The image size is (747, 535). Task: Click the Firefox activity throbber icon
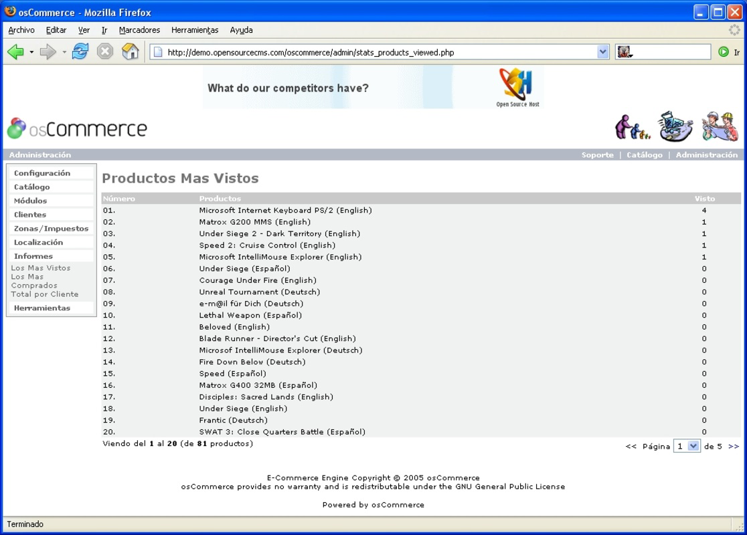[x=734, y=30]
